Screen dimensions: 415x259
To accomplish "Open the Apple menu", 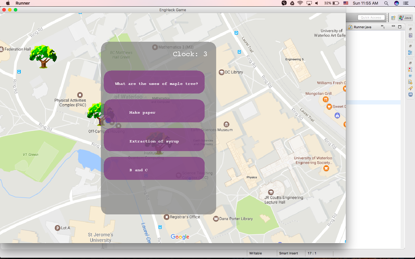I will tap(8, 3).
